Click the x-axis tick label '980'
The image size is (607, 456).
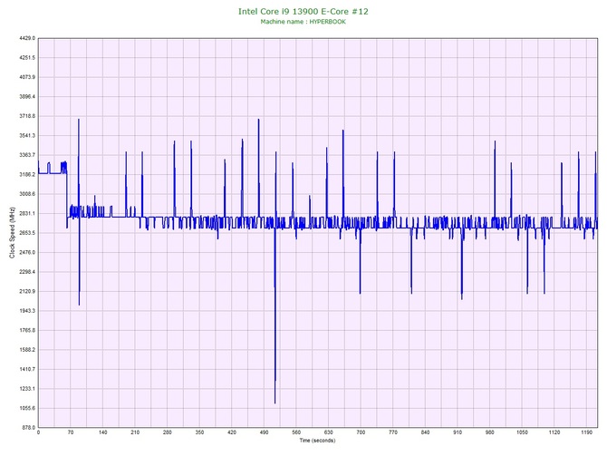[x=490, y=432]
